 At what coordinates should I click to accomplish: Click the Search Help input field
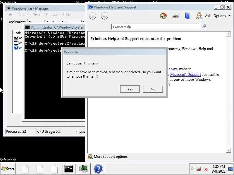click(x=156, y=27)
